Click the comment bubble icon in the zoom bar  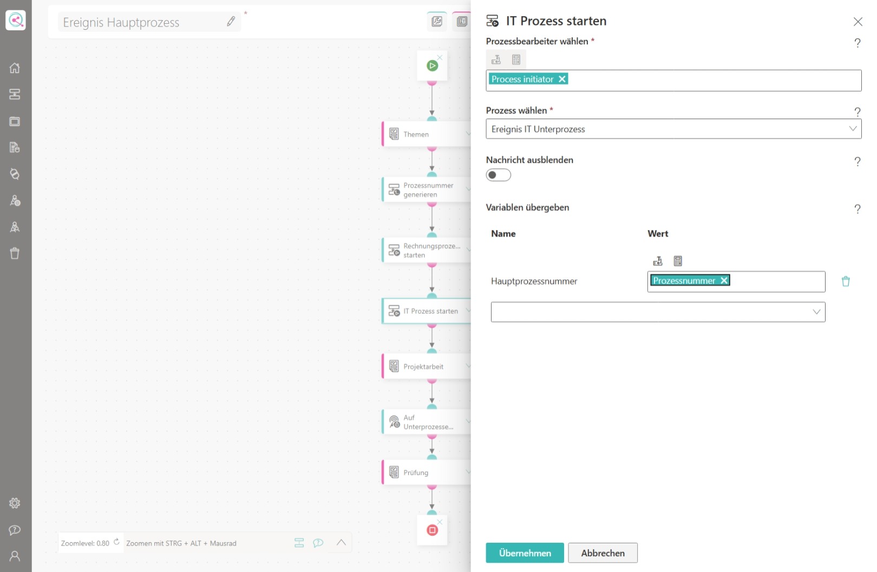click(x=318, y=543)
